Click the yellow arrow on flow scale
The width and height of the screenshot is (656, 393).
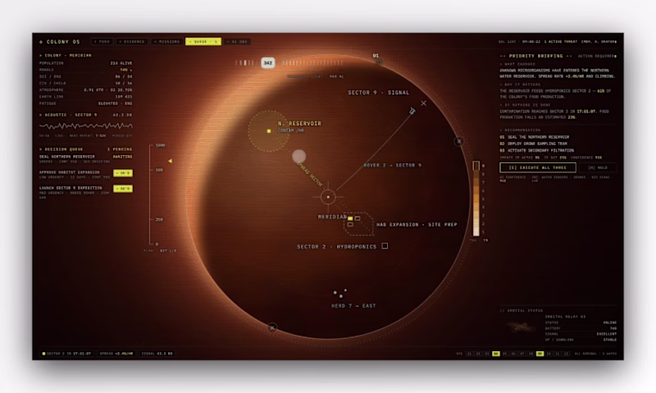click(x=170, y=161)
